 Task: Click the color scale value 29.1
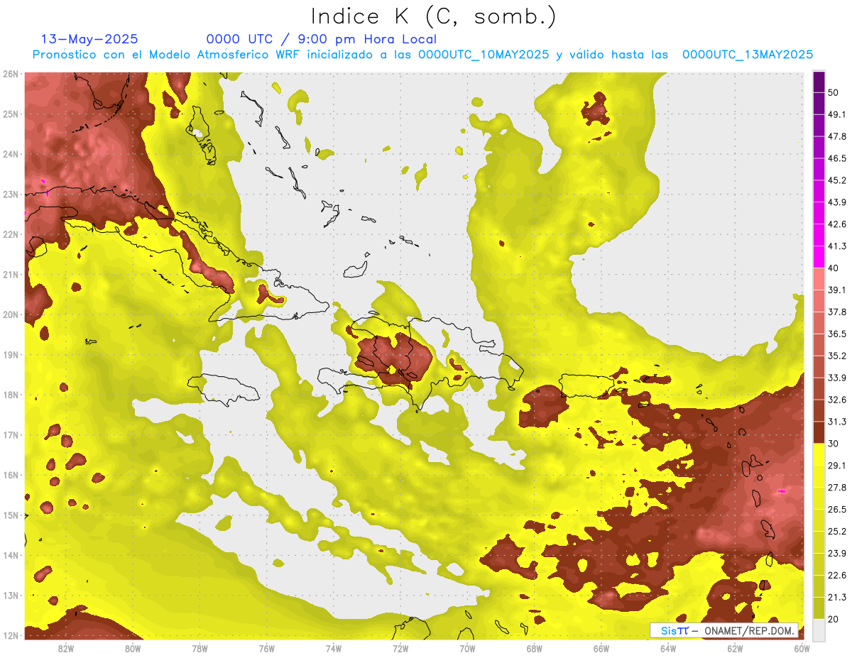[838, 465]
